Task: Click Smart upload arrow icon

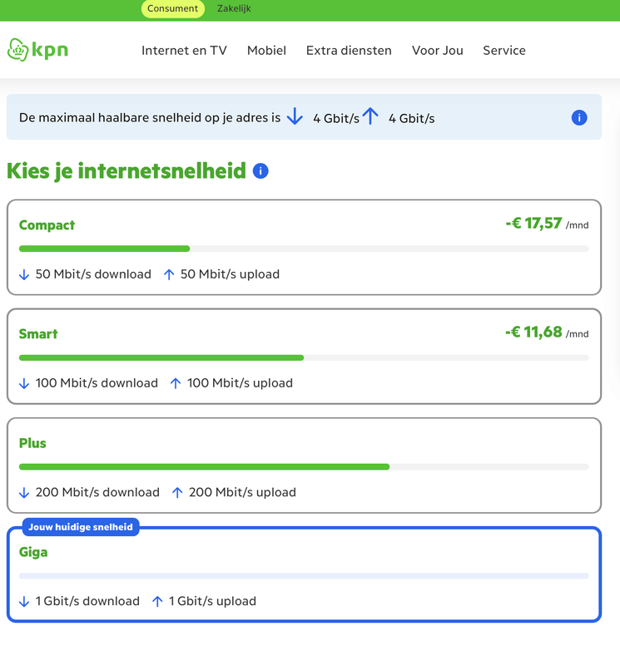Action: click(x=175, y=383)
